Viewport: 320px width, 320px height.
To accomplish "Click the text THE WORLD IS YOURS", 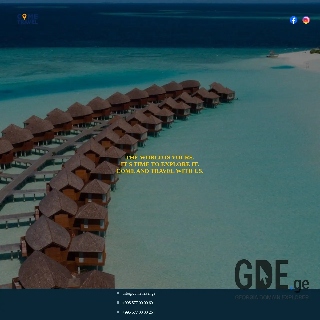I will click(160, 157).
